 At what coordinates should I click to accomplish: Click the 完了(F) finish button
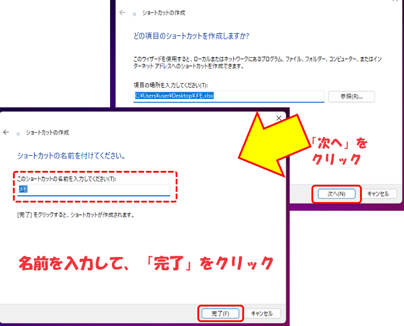[x=220, y=313]
